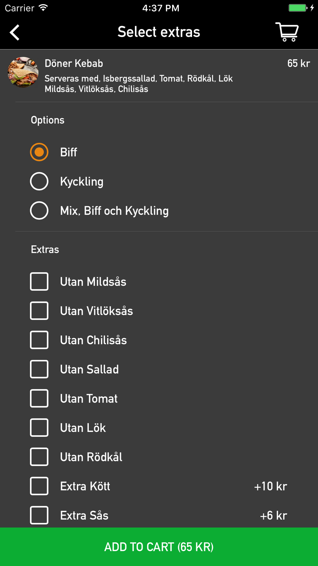318x566 pixels.
Task: Tap the Wi-Fi status icon
Action: coord(43,8)
